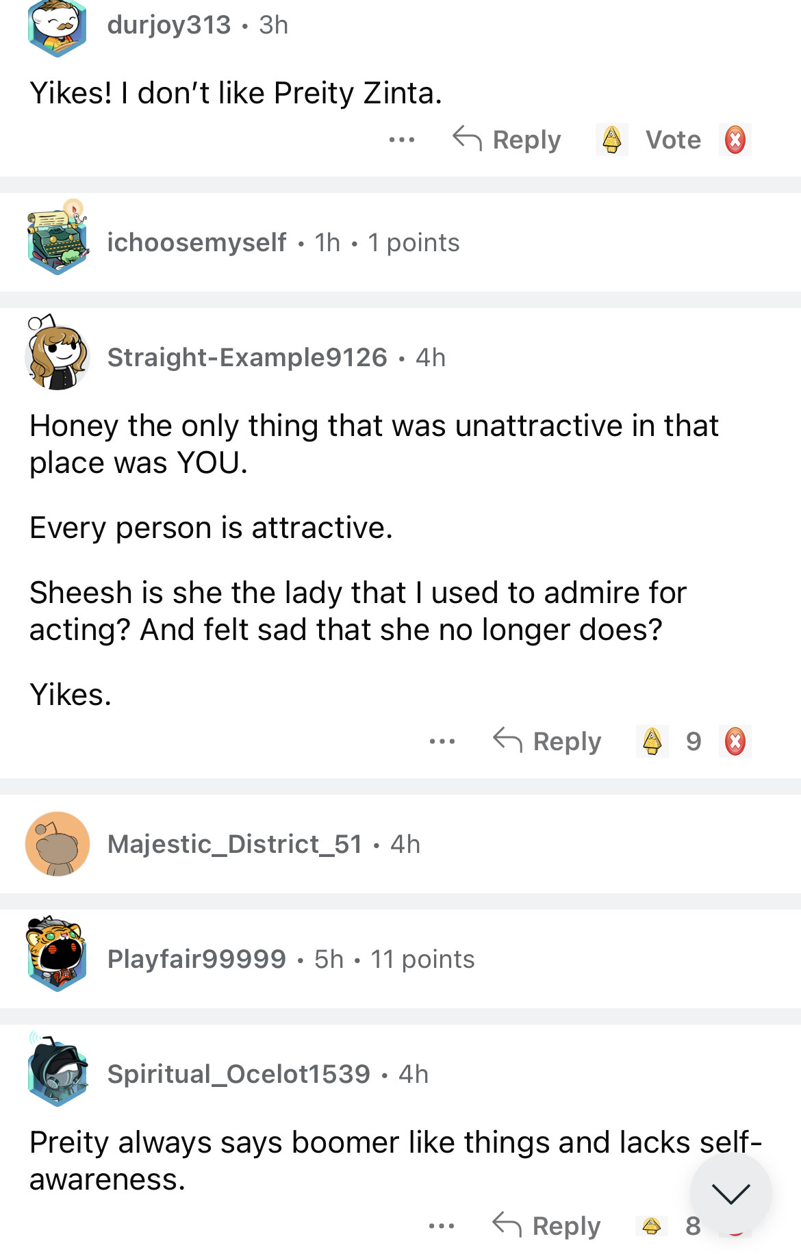Upvote Straight-Example9126's comment
Screen dimensions: 801x1254
652,741
